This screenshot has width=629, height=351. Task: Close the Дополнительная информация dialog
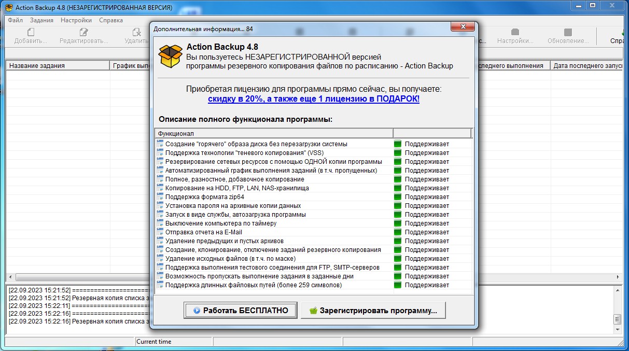coord(462,27)
